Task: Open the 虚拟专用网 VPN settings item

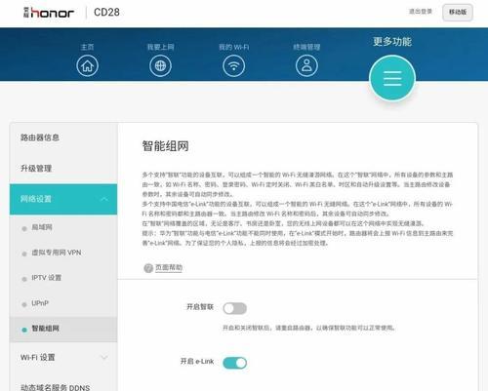Action: click(x=57, y=253)
